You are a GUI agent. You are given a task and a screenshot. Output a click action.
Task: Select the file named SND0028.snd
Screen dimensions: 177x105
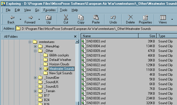pos(96,89)
